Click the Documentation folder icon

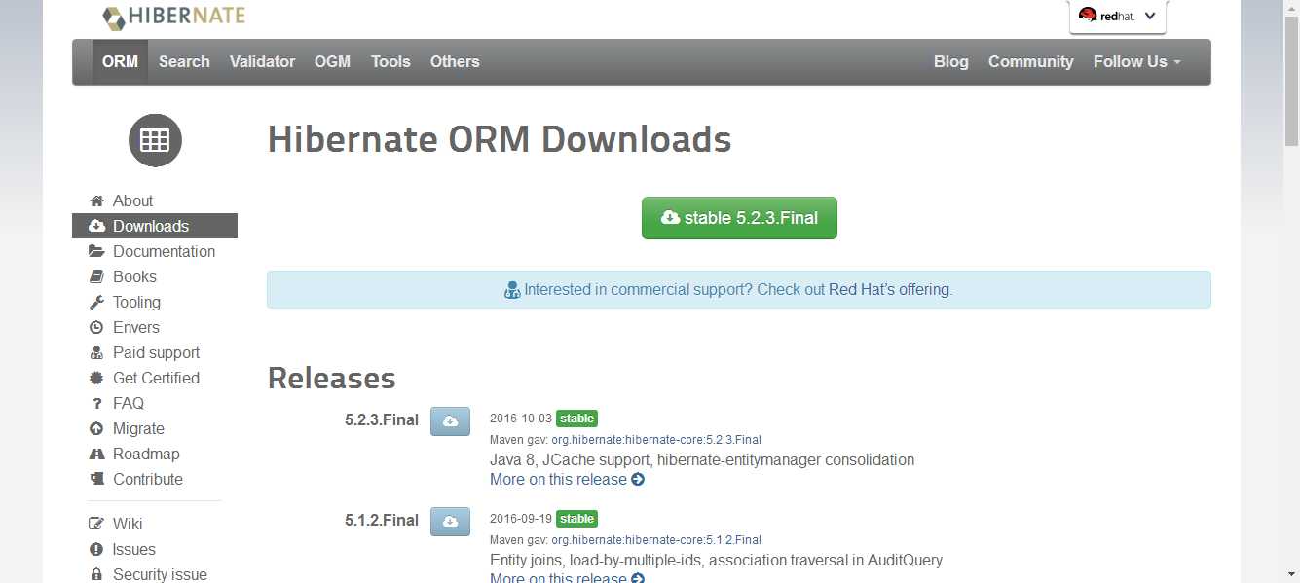pos(96,251)
